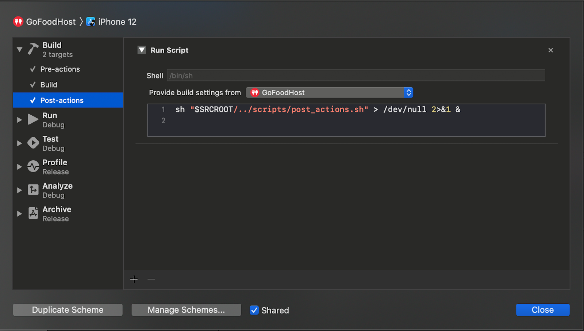Add a new action with plus icon
Screen dimensions: 584x331
point(134,280)
